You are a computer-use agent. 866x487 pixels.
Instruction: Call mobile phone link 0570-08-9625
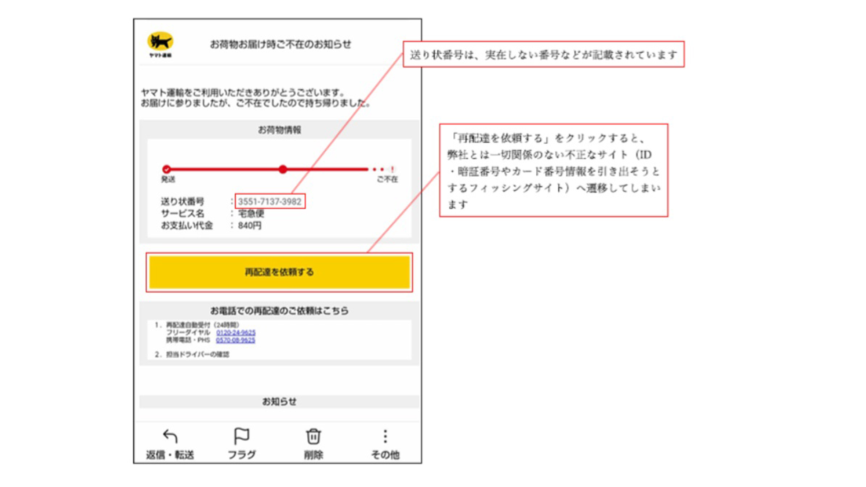click(235, 340)
